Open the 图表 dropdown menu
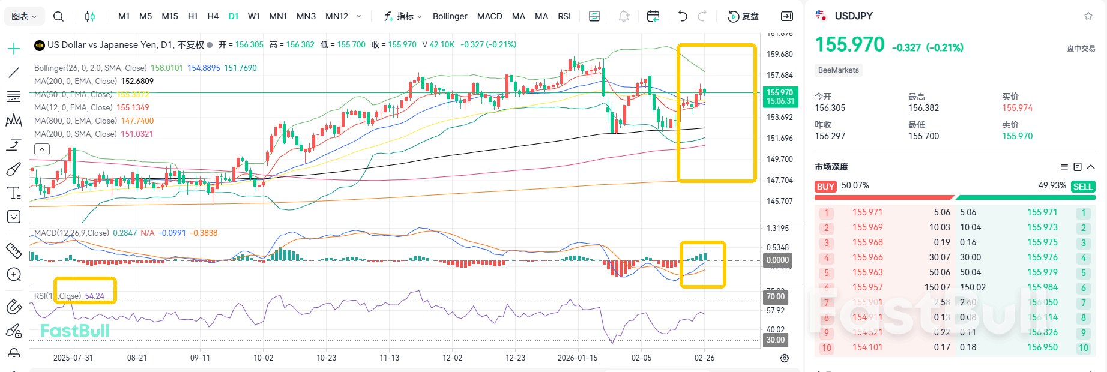1107x372 pixels. [x=24, y=16]
